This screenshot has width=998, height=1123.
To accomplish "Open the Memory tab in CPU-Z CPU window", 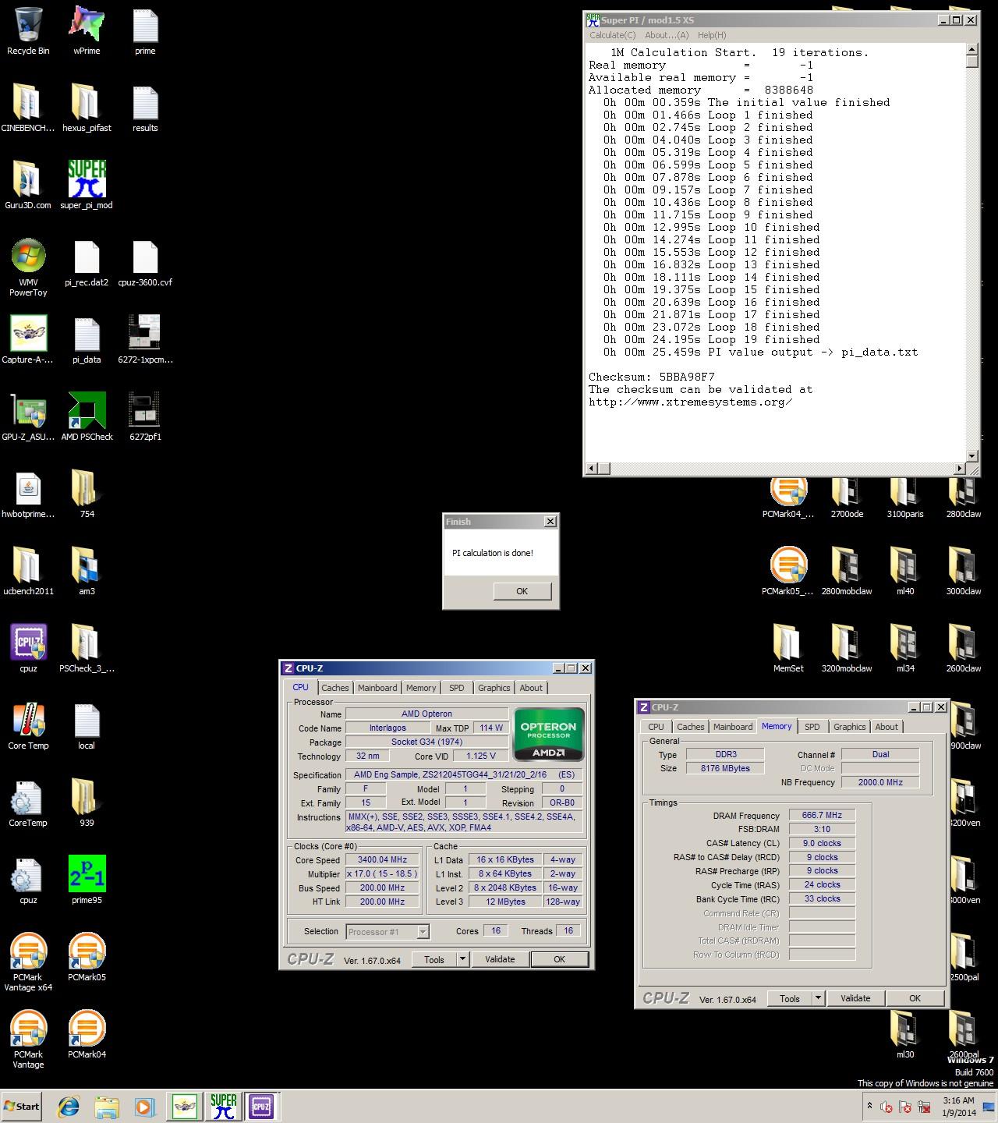I will (421, 688).
